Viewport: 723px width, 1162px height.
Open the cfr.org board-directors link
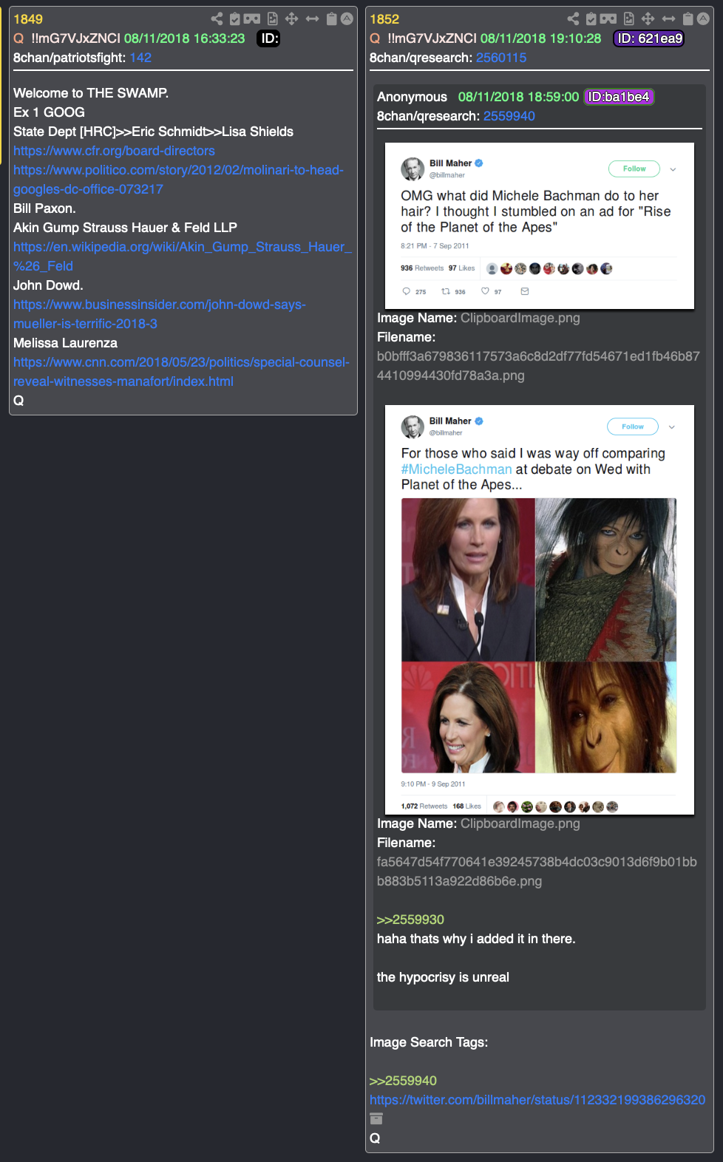(x=114, y=151)
